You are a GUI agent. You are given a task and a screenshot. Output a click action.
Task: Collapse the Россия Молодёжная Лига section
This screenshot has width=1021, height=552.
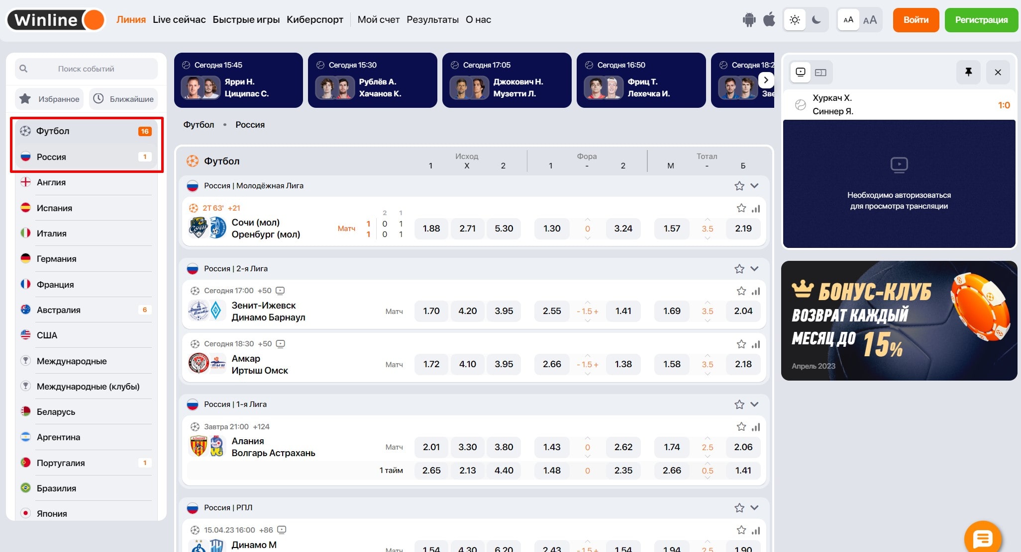pyautogui.click(x=754, y=186)
